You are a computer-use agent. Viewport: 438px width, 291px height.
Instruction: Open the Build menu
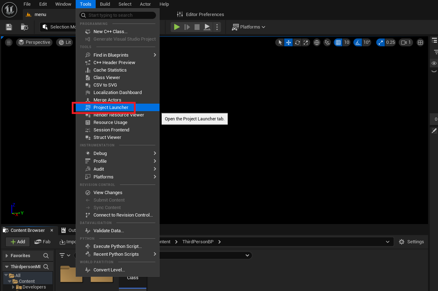tap(105, 4)
